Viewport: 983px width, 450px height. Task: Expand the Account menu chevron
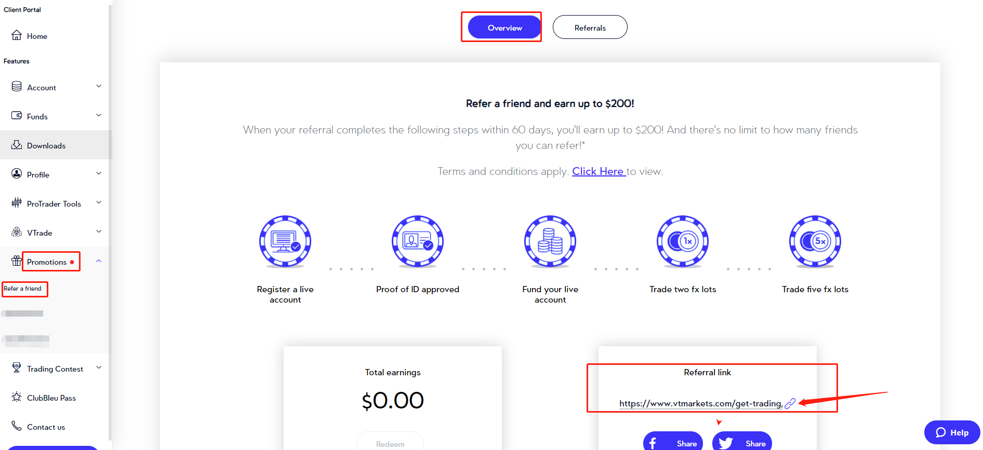point(99,86)
